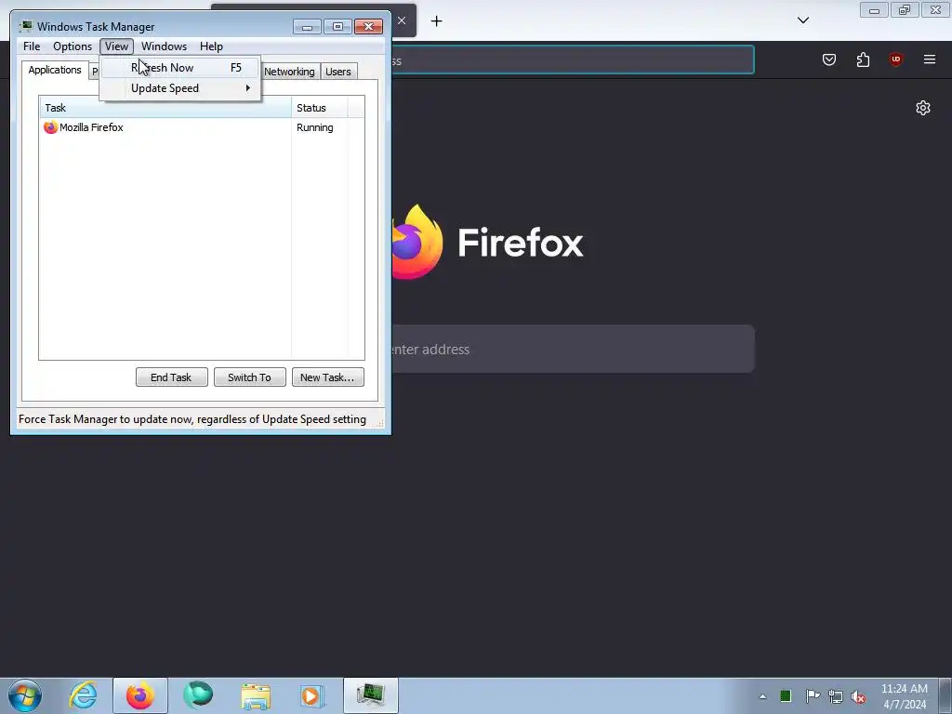Viewport: 952px width, 714px height.
Task: Select Mozilla Firefox task row
Action: pos(202,127)
